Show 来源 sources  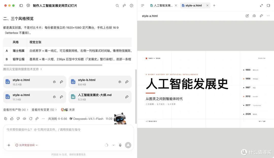[68, 110]
